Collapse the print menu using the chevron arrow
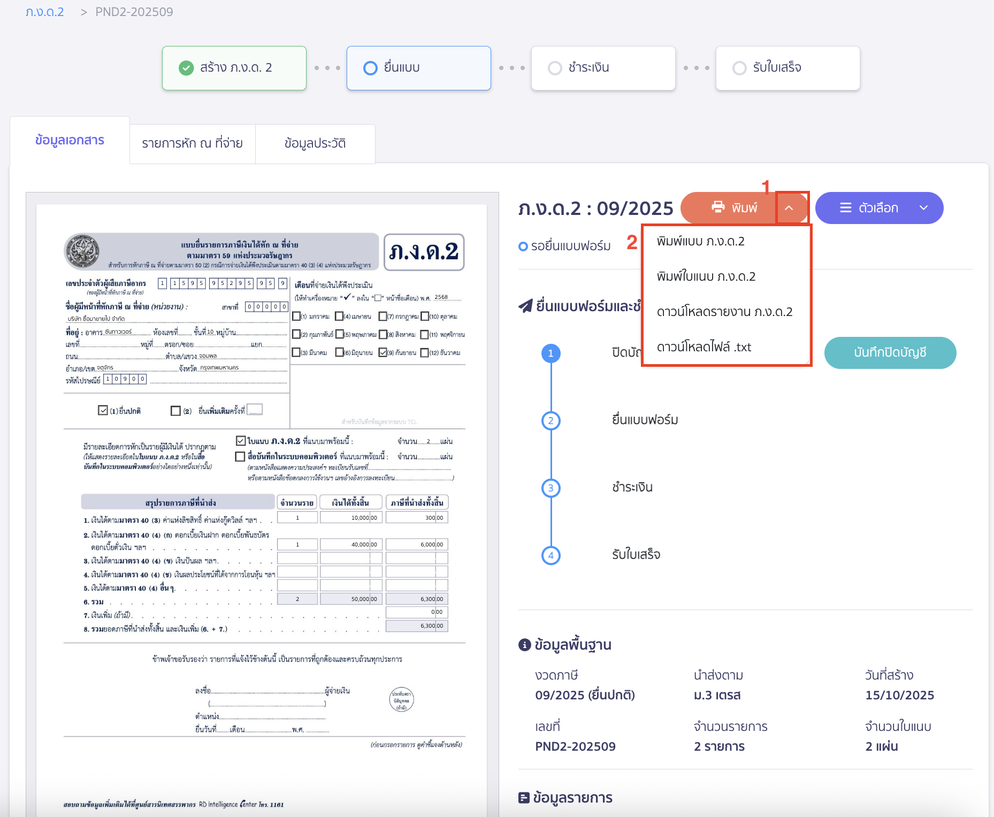The height and width of the screenshot is (817, 994). 789,208
